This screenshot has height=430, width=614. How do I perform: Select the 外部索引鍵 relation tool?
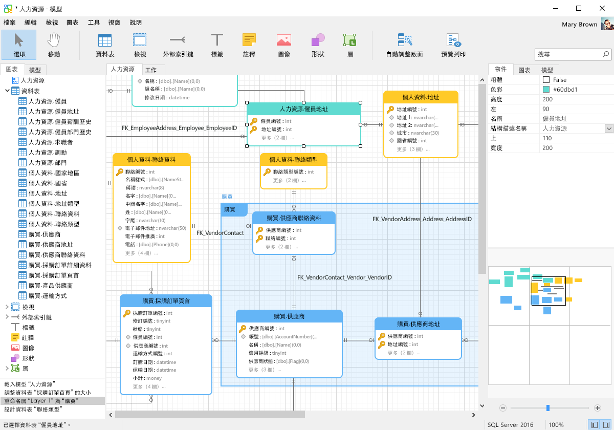pos(178,45)
